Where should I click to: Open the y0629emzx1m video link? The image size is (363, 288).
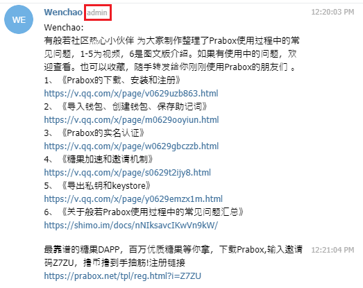point(133,199)
